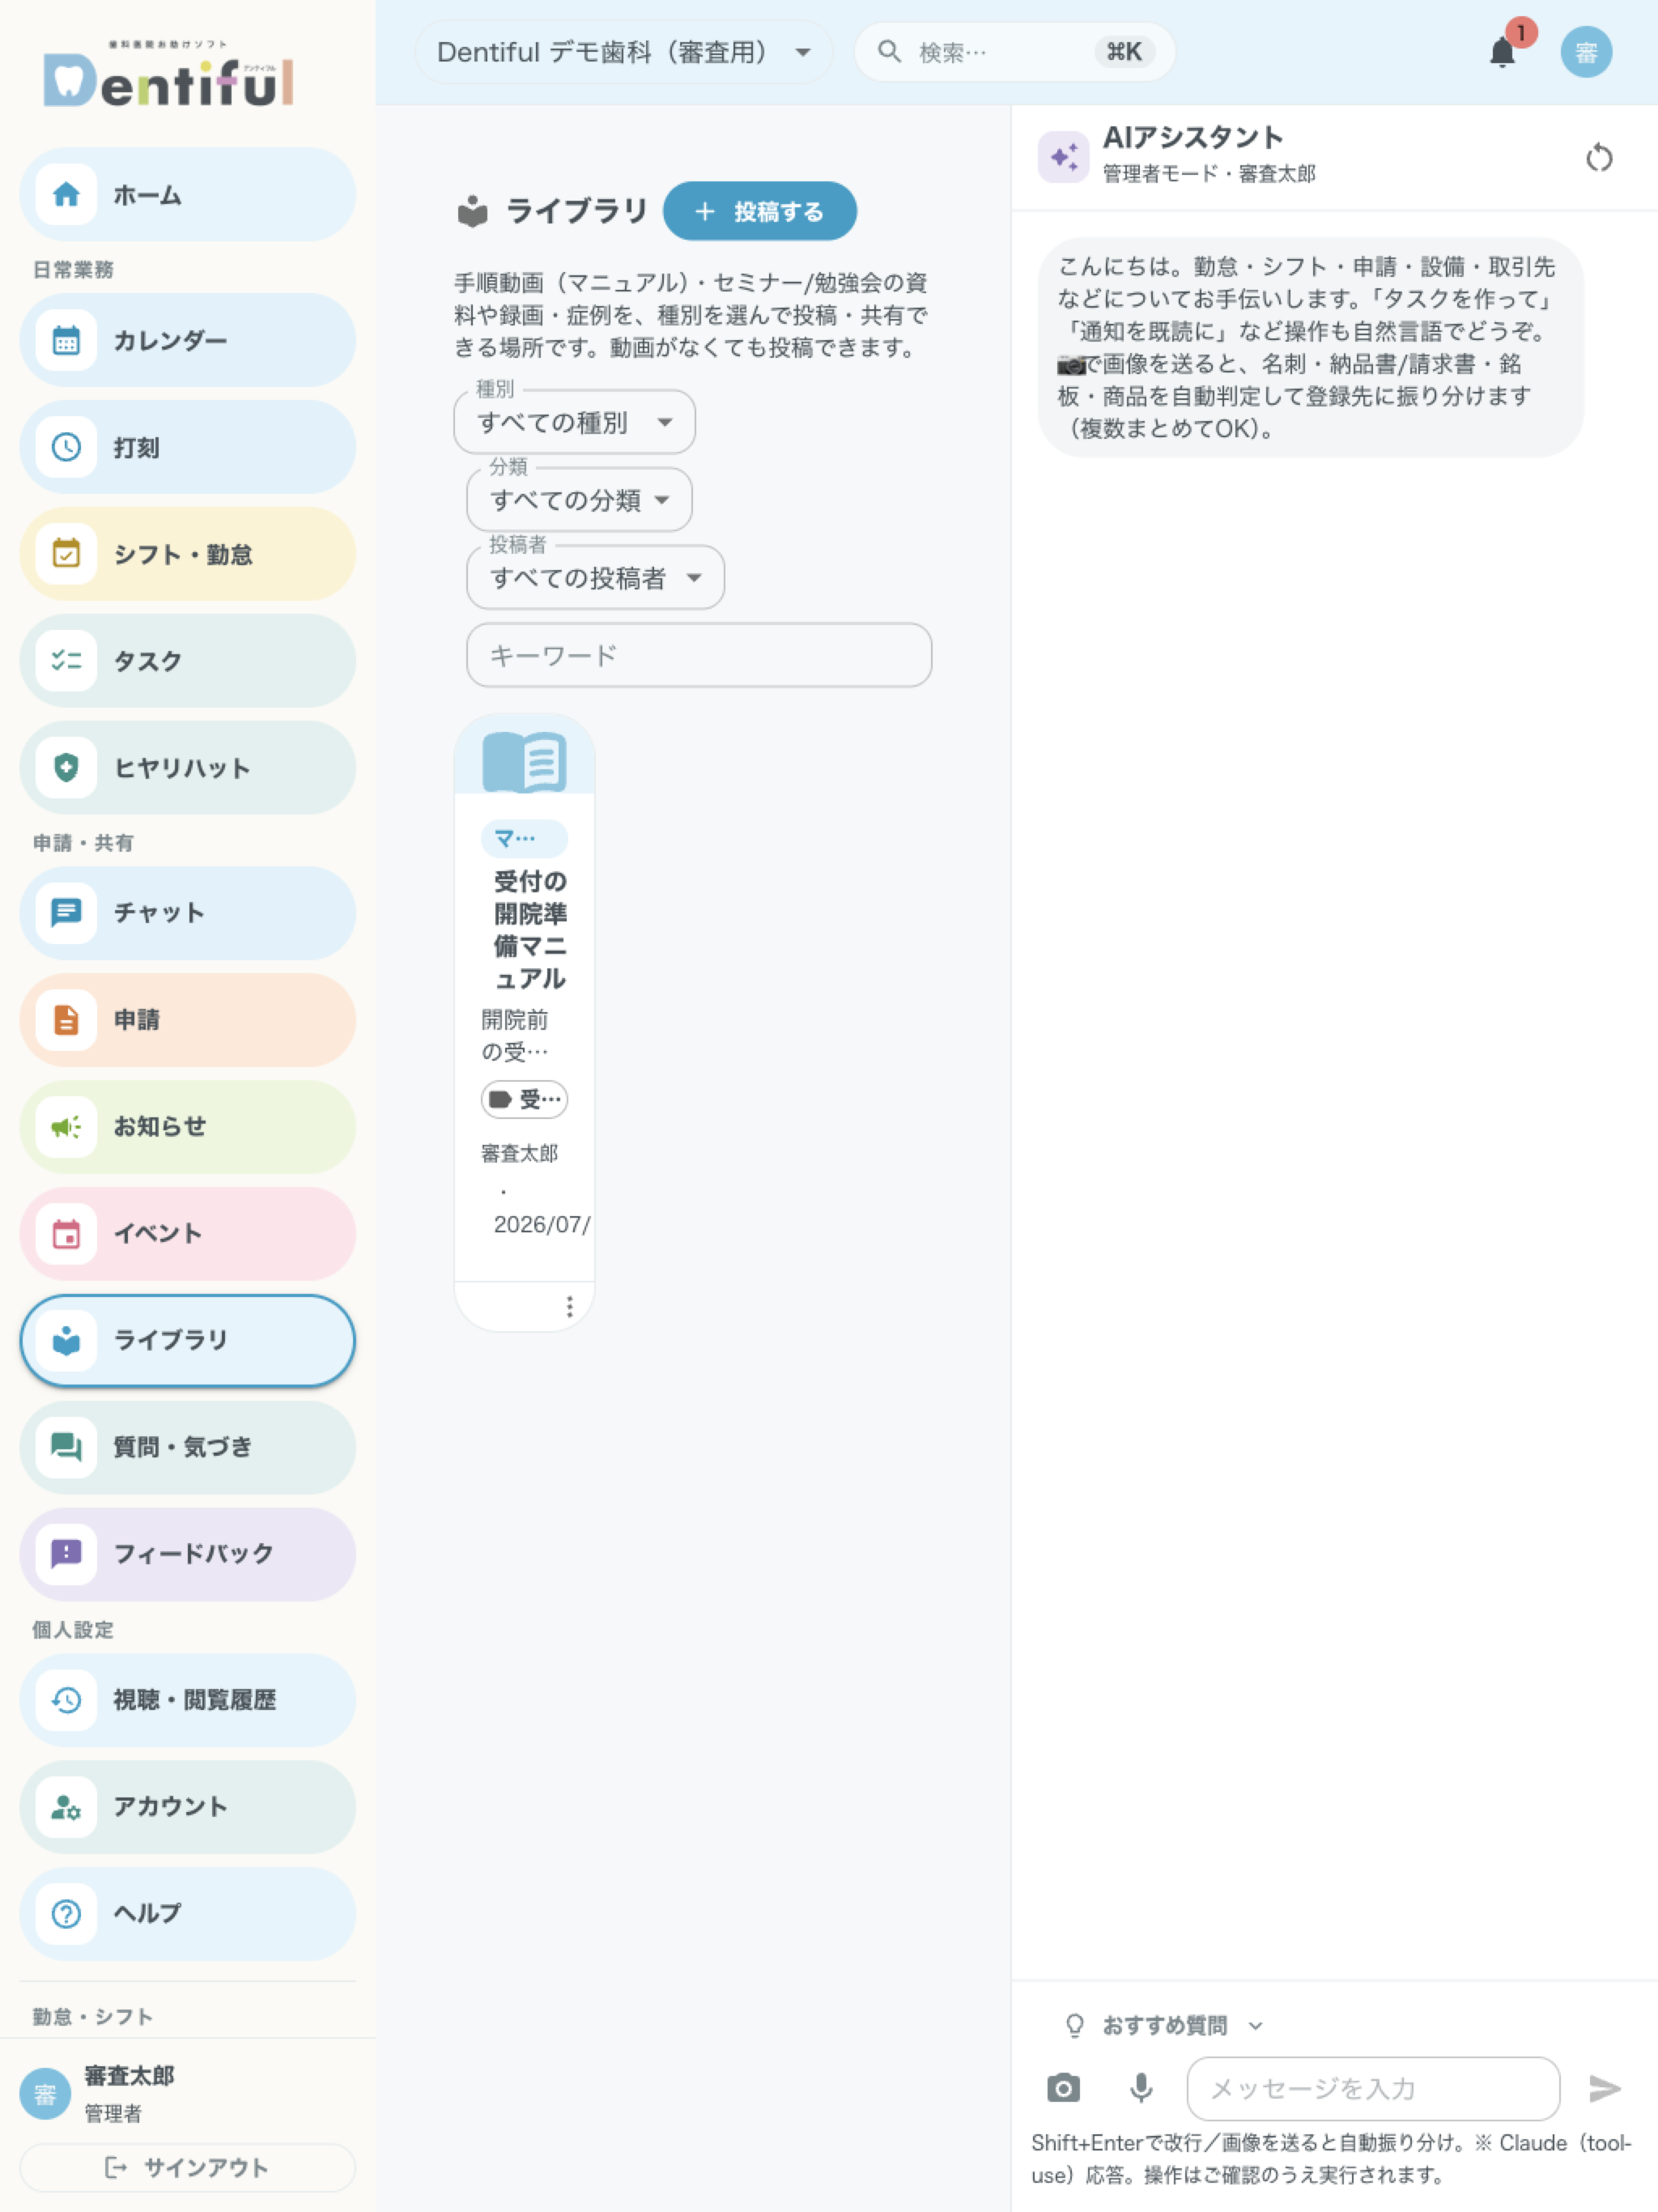1658x2212 pixels.
Task: Click the ヒヤリハット shield icon
Action: point(66,768)
